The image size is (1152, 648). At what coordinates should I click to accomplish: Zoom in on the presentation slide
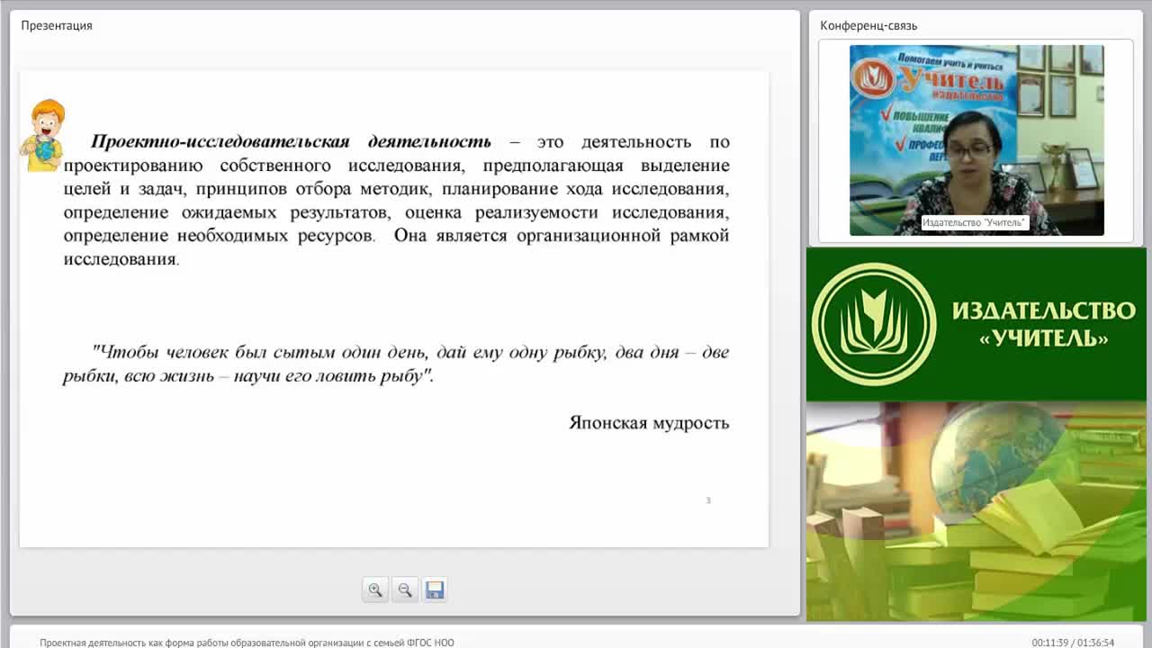coord(375,590)
